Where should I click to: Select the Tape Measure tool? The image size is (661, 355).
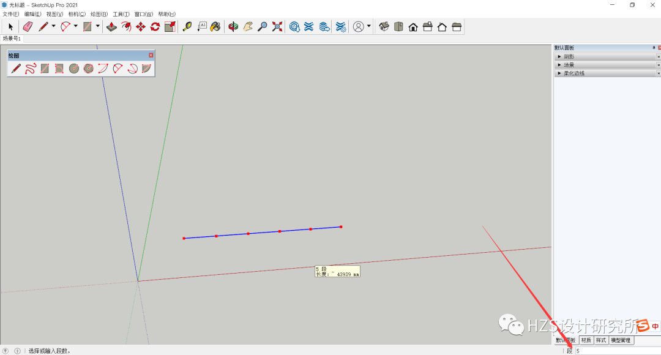[187, 26]
